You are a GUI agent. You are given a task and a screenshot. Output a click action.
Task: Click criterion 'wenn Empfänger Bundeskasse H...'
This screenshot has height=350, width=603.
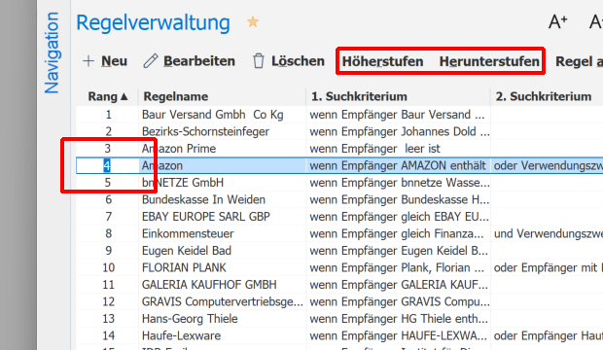click(x=400, y=199)
